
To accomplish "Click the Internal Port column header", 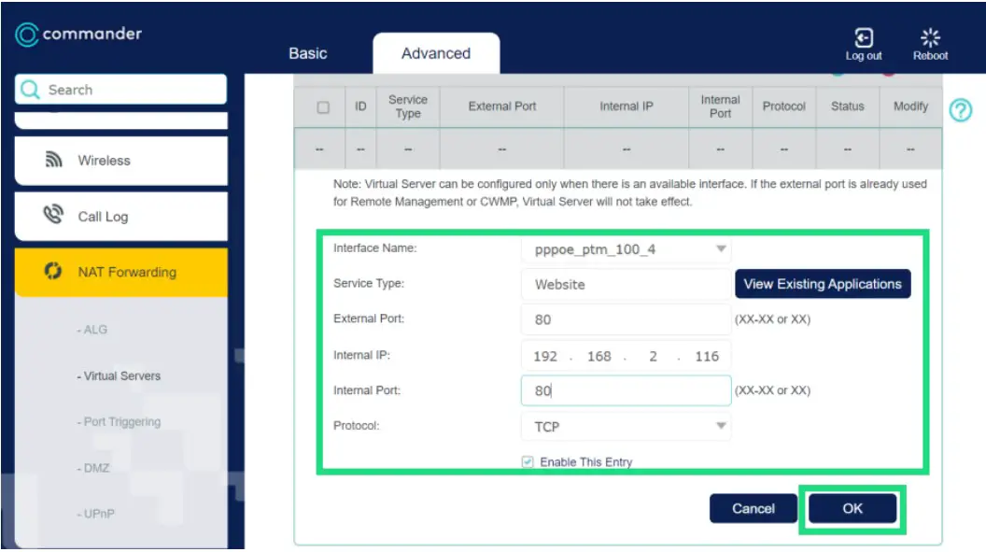I will point(720,106).
